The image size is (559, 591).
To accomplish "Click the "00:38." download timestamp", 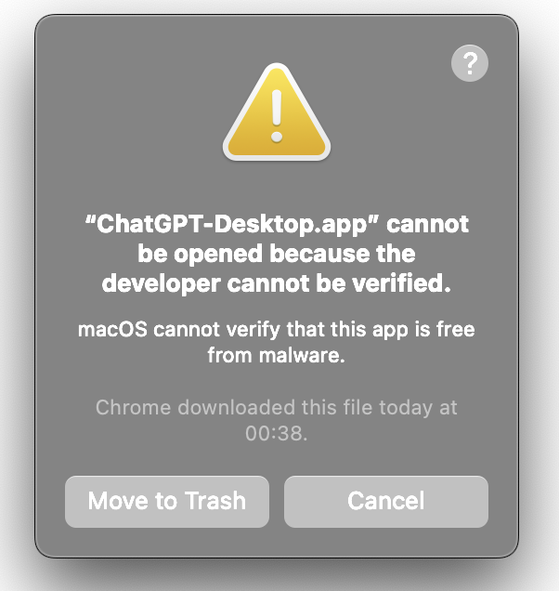I will tap(276, 433).
